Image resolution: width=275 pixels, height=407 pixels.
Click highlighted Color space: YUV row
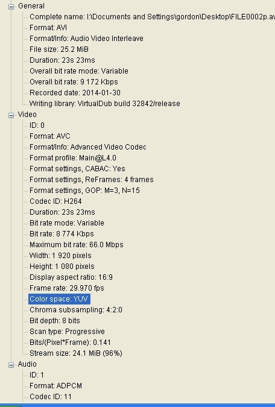coord(59,299)
